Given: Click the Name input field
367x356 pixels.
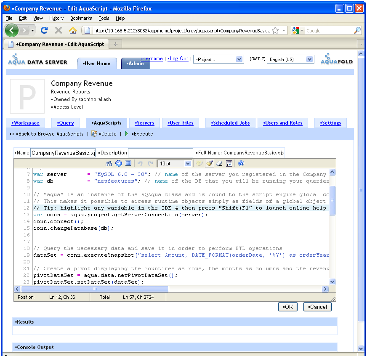Looking at the screenshot, I should pyautogui.click(x=63, y=153).
